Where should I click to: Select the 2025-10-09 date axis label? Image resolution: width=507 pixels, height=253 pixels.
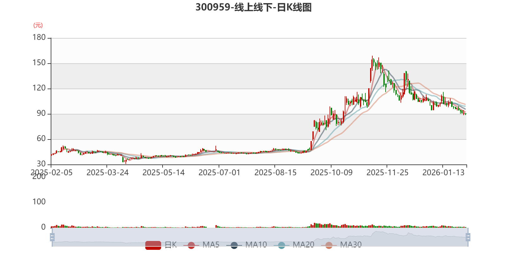[331, 173]
